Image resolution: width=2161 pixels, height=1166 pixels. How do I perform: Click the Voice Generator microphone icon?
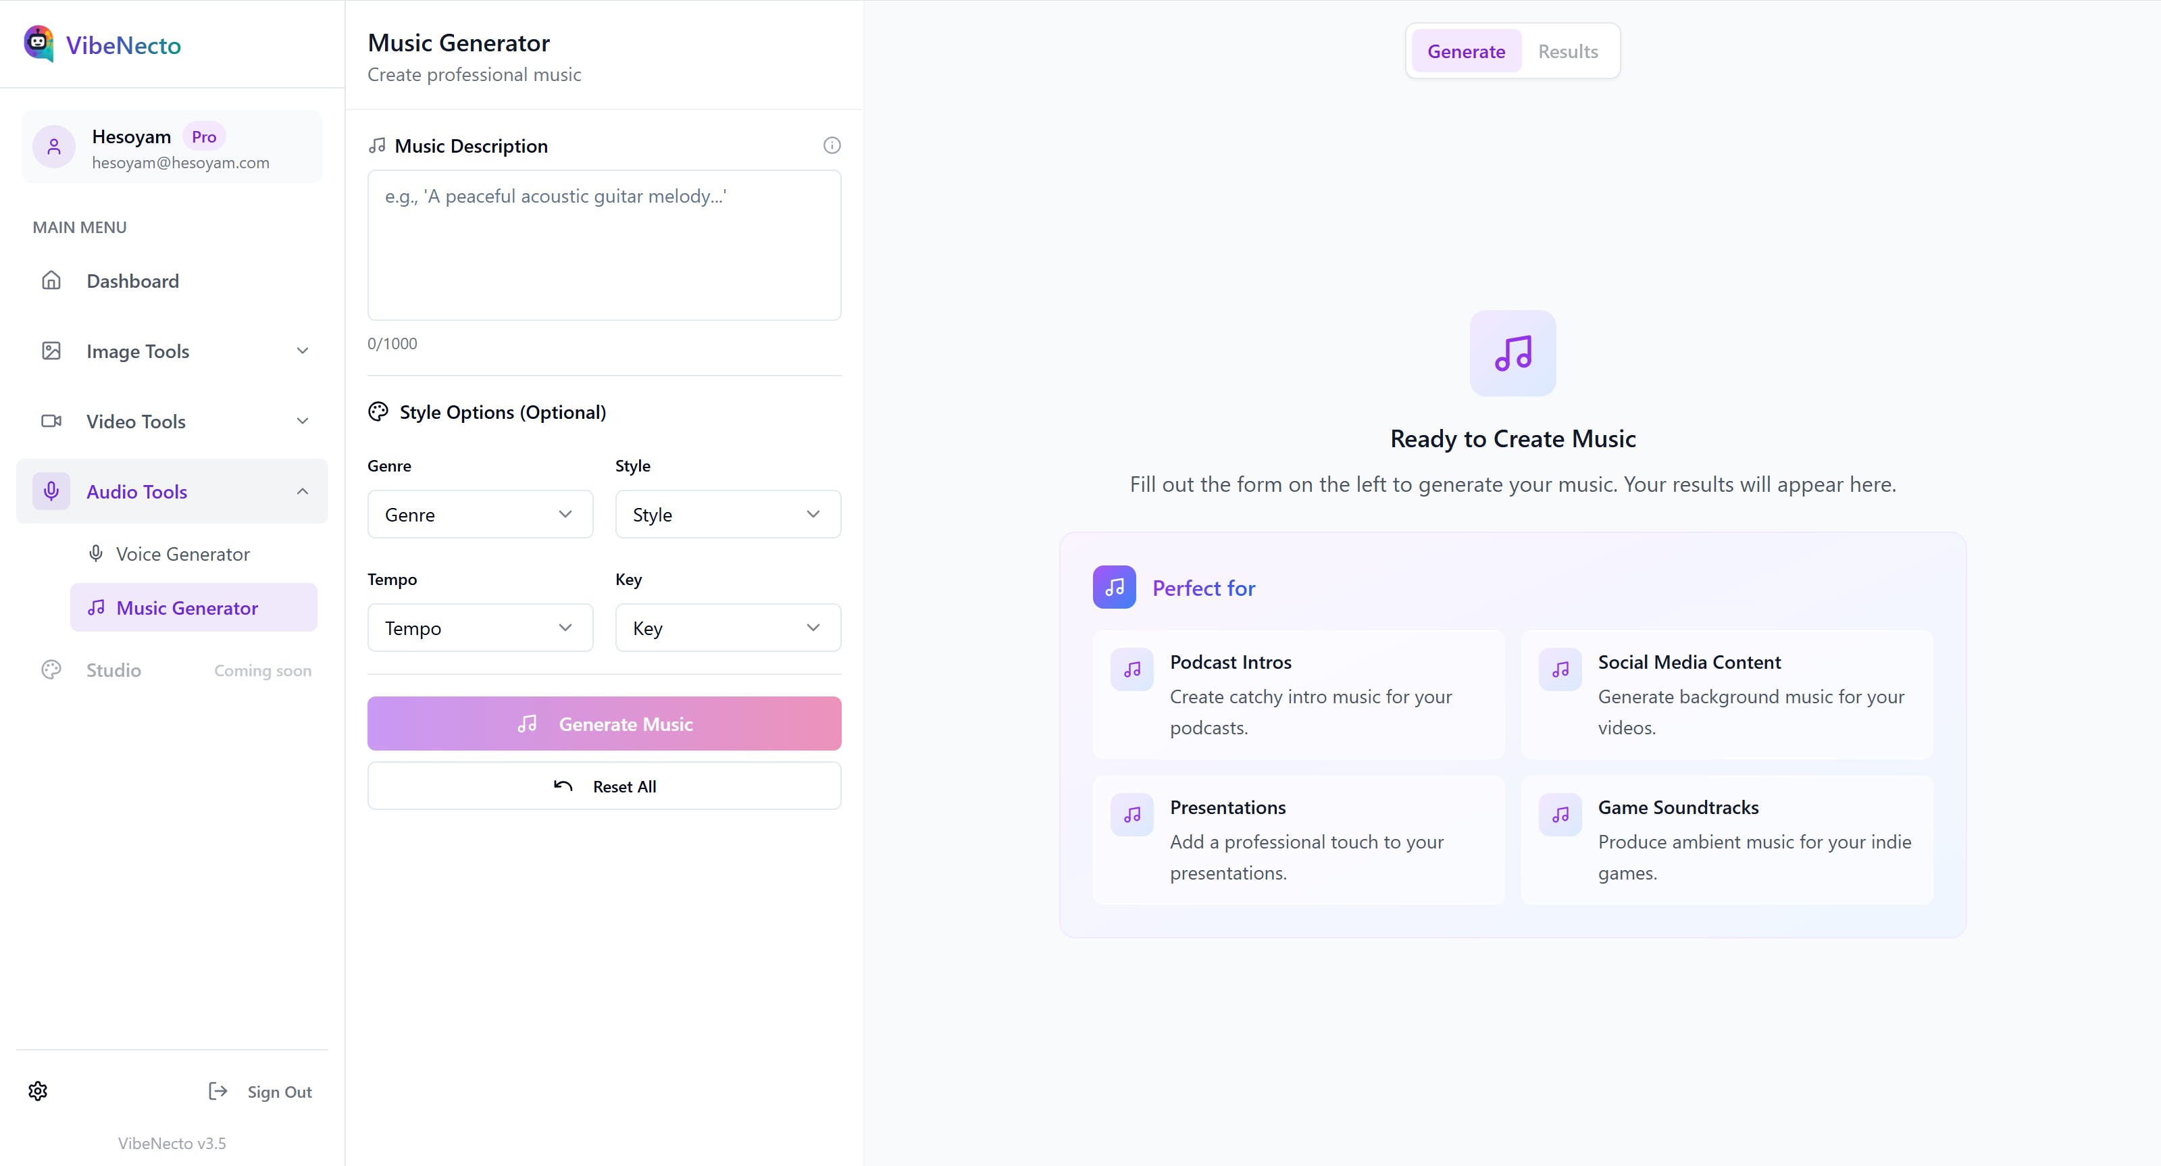[97, 554]
